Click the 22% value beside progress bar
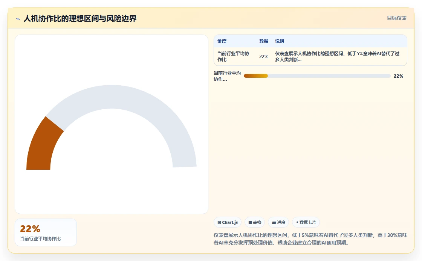 tap(398, 76)
